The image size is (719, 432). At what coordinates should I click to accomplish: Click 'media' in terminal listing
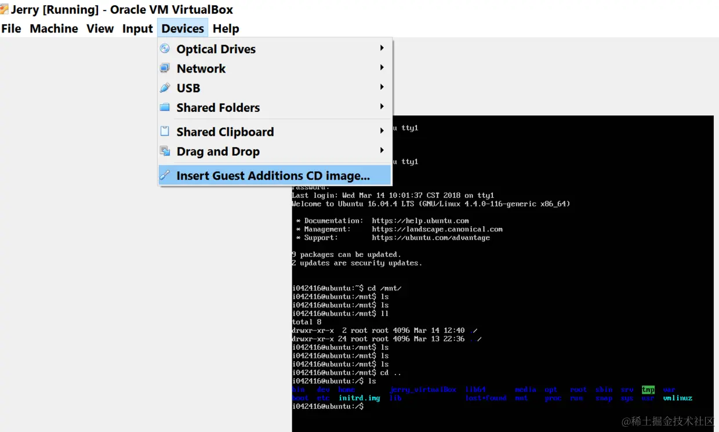click(x=525, y=390)
